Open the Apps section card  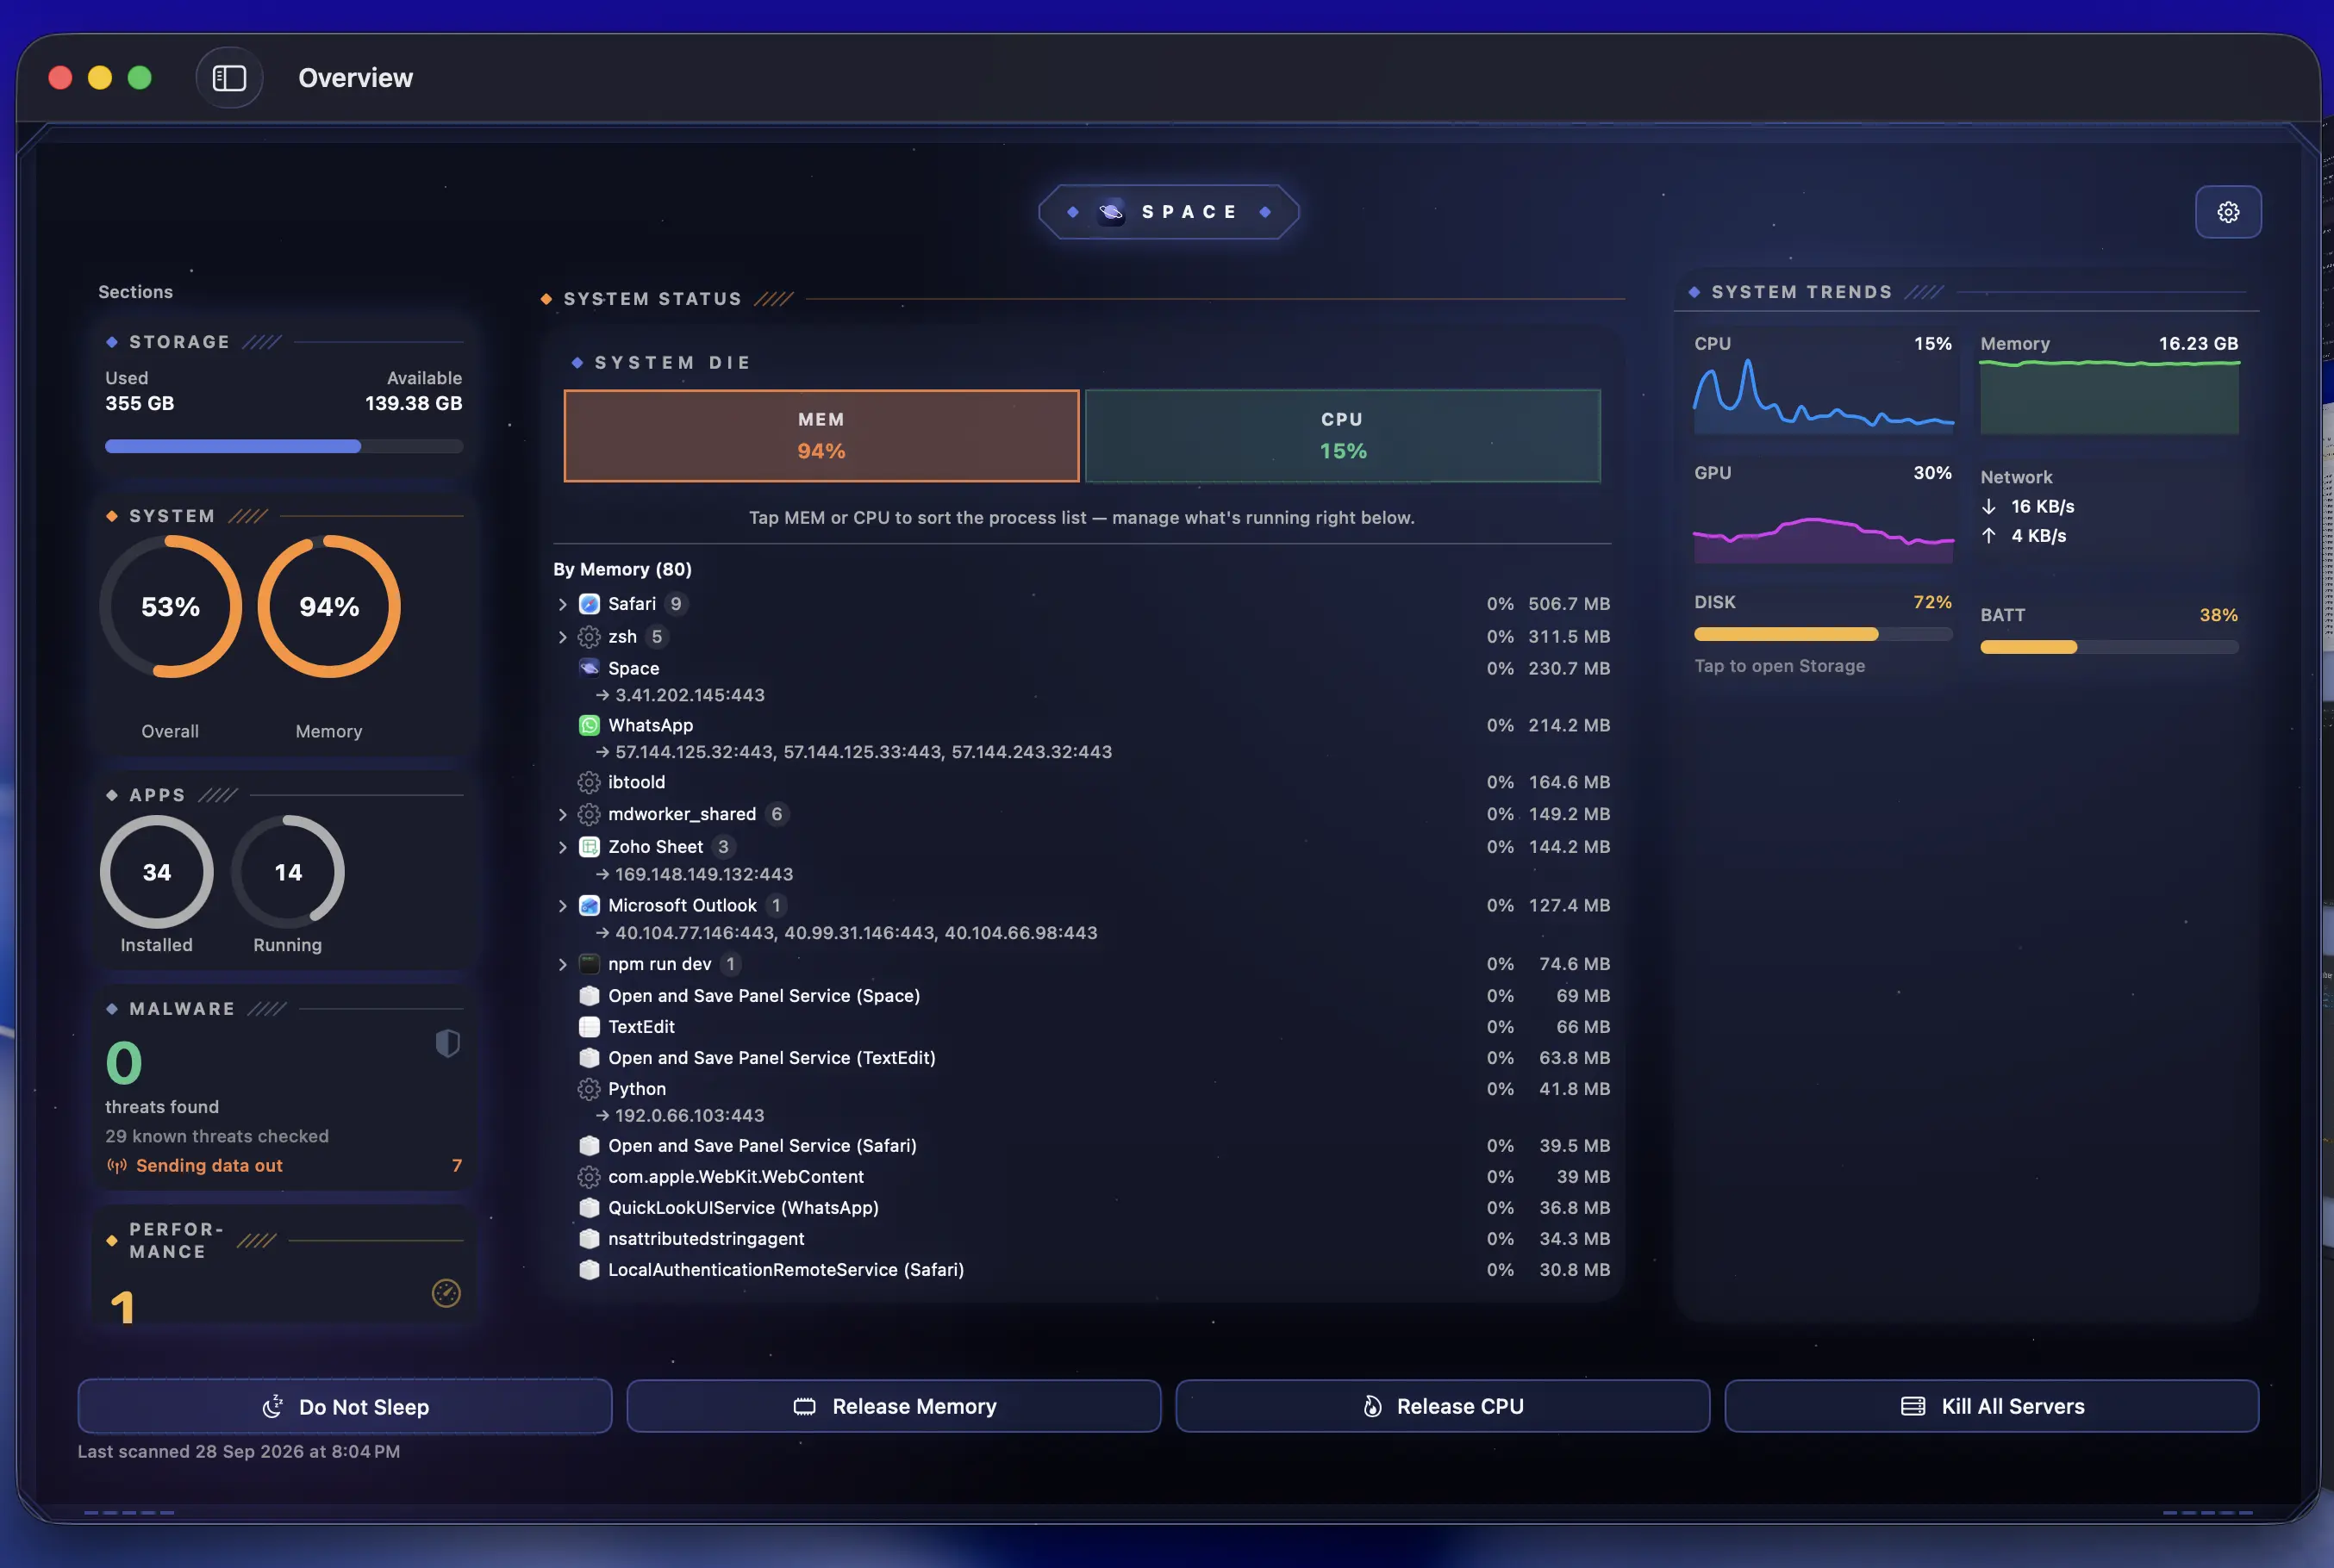pyautogui.click(x=284, y=870)
